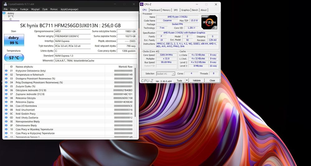Click status icon for Ilość Uruchomień row
The width and height of the screenshot is (311, 166).
click(x=6, y=110)
